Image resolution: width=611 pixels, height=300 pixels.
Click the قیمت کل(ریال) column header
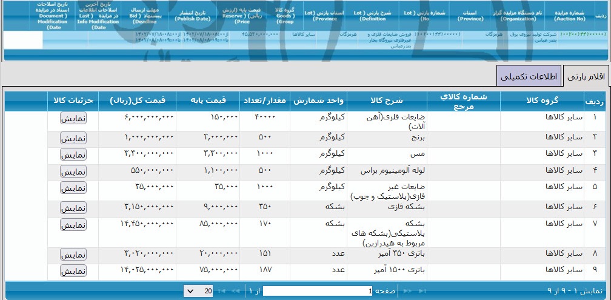coord(137,101)
